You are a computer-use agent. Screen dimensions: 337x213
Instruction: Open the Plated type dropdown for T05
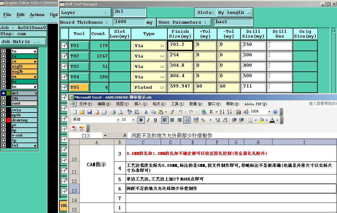tap(149, 88)
